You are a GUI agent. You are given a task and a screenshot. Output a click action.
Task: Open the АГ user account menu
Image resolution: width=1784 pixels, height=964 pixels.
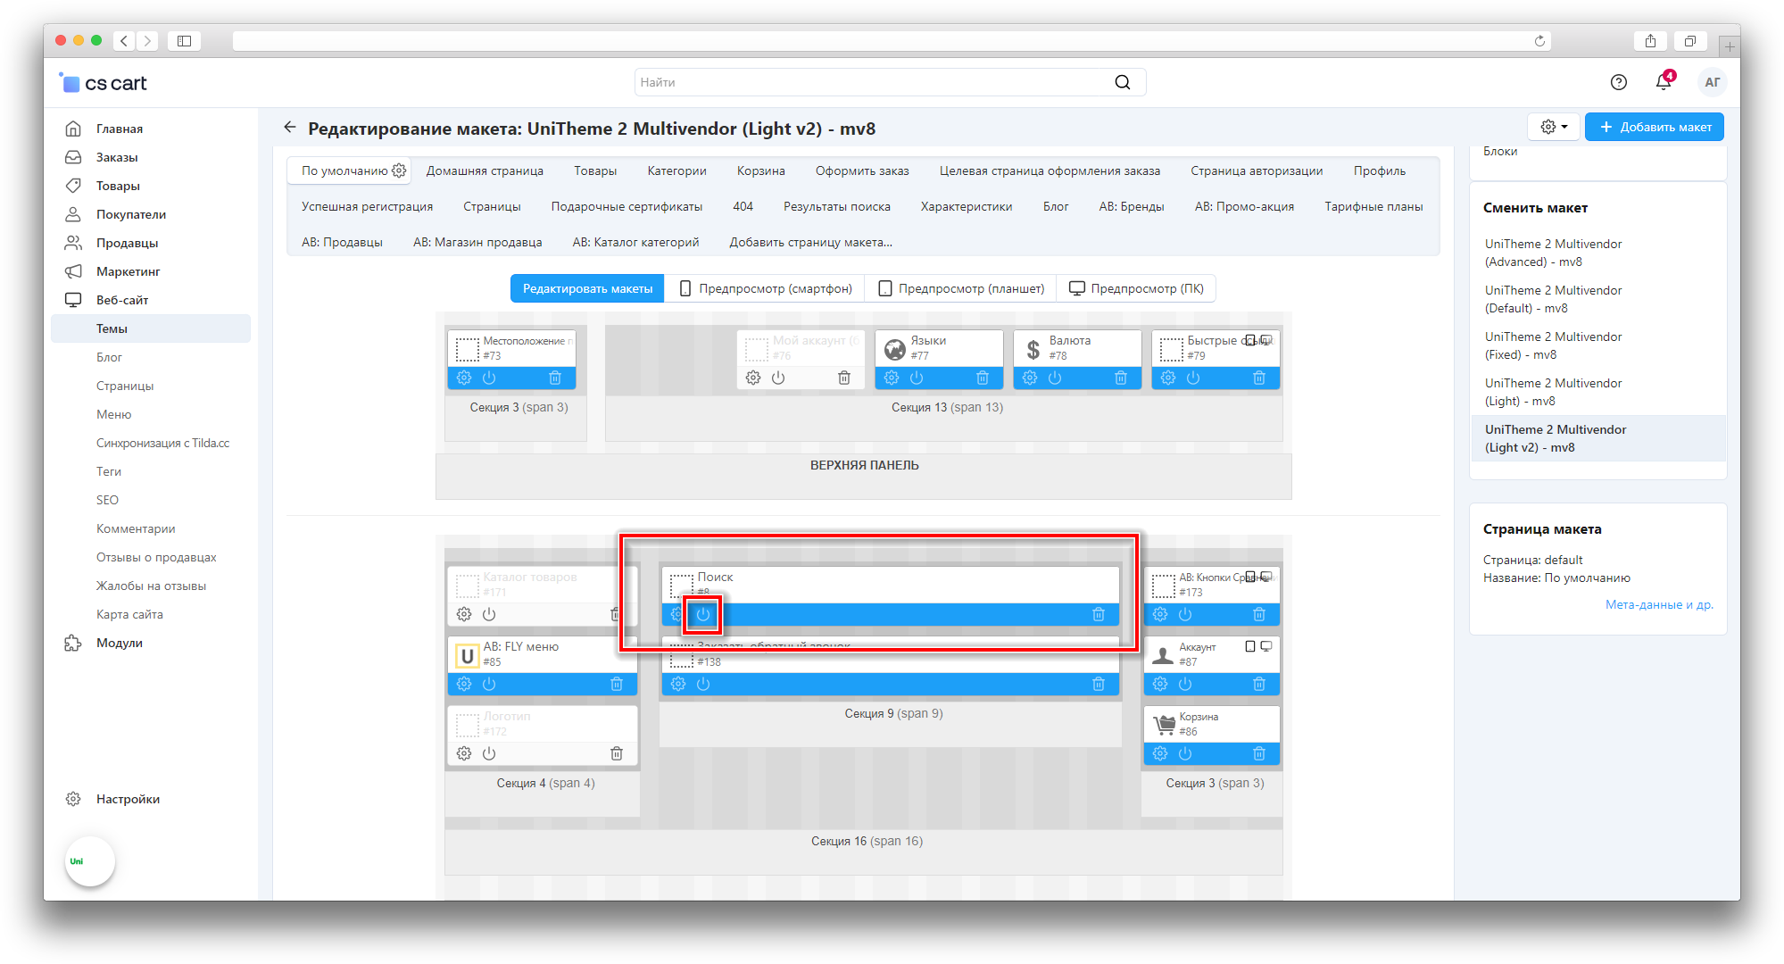[1712, 82]
